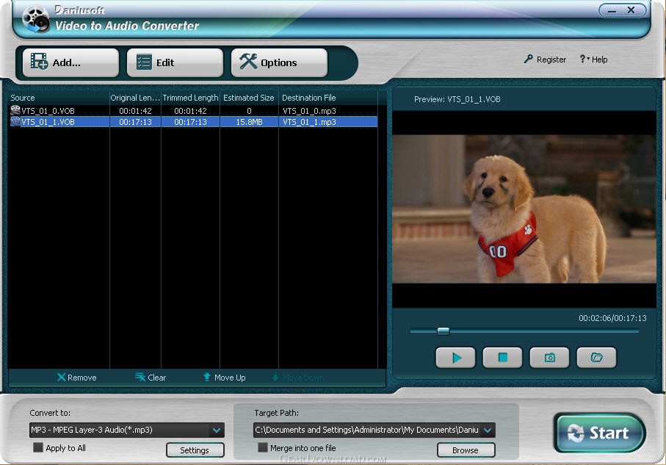Play the preview video

(456, 358)
